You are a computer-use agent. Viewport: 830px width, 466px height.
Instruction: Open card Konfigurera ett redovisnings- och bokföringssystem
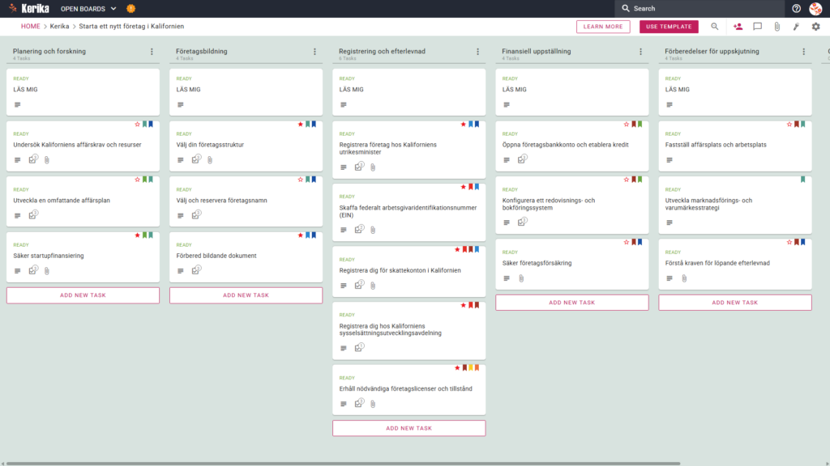point(571,205)
